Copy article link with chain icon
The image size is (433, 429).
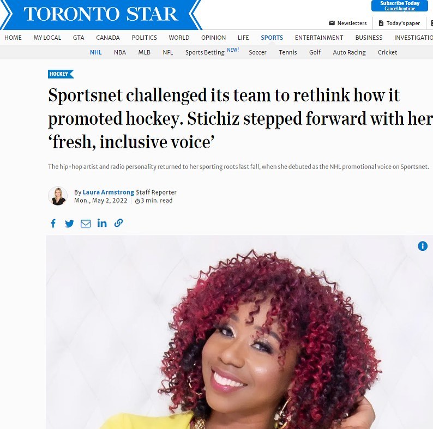tap(118, 223)
